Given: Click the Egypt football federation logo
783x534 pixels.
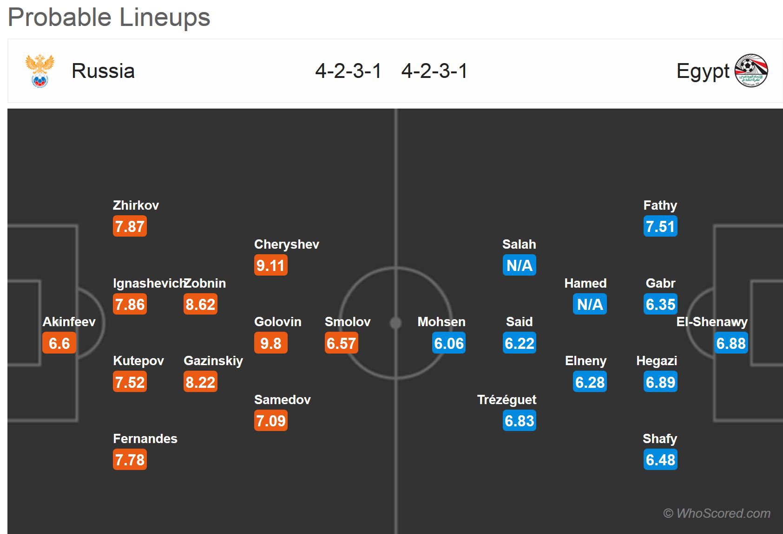Looking at the screenshot, I should [x=751, y=71].
